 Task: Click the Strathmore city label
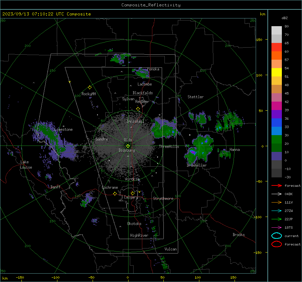click(x=163, y=199)
